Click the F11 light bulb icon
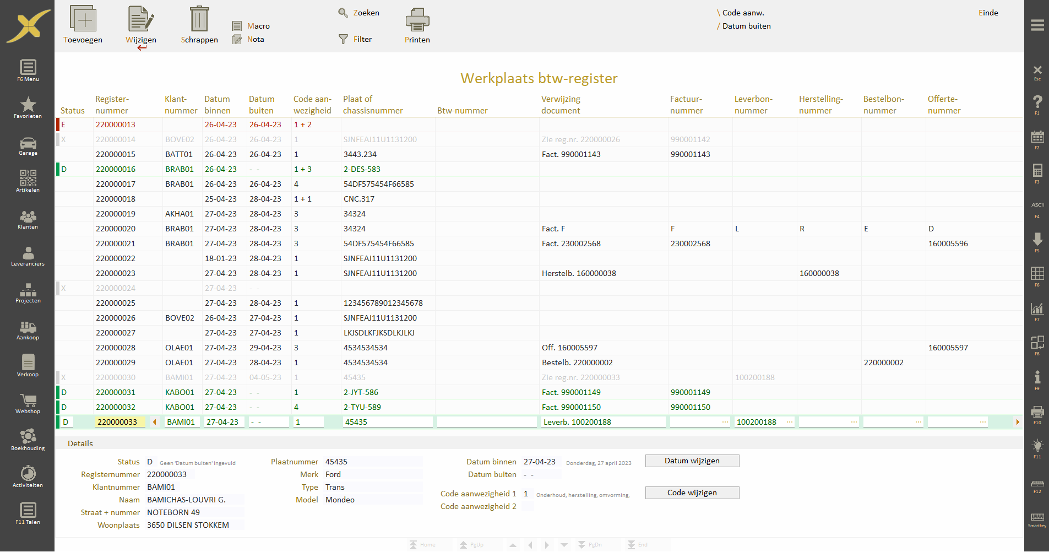This screenshot has width=1049, height=552. coord(1037,448)
